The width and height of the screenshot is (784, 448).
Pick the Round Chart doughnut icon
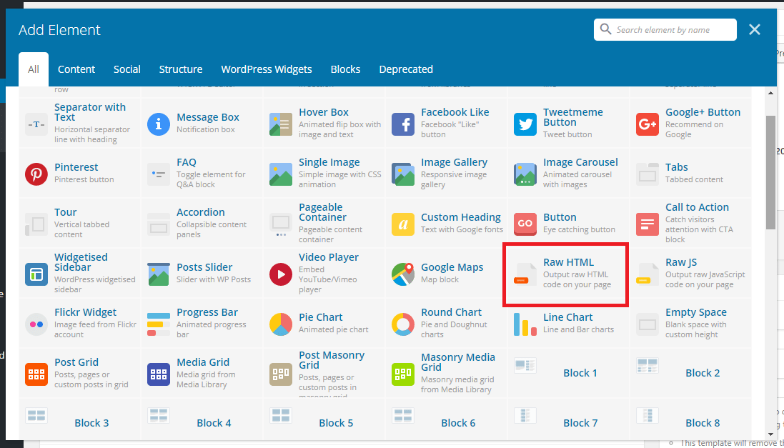[403, 324]
